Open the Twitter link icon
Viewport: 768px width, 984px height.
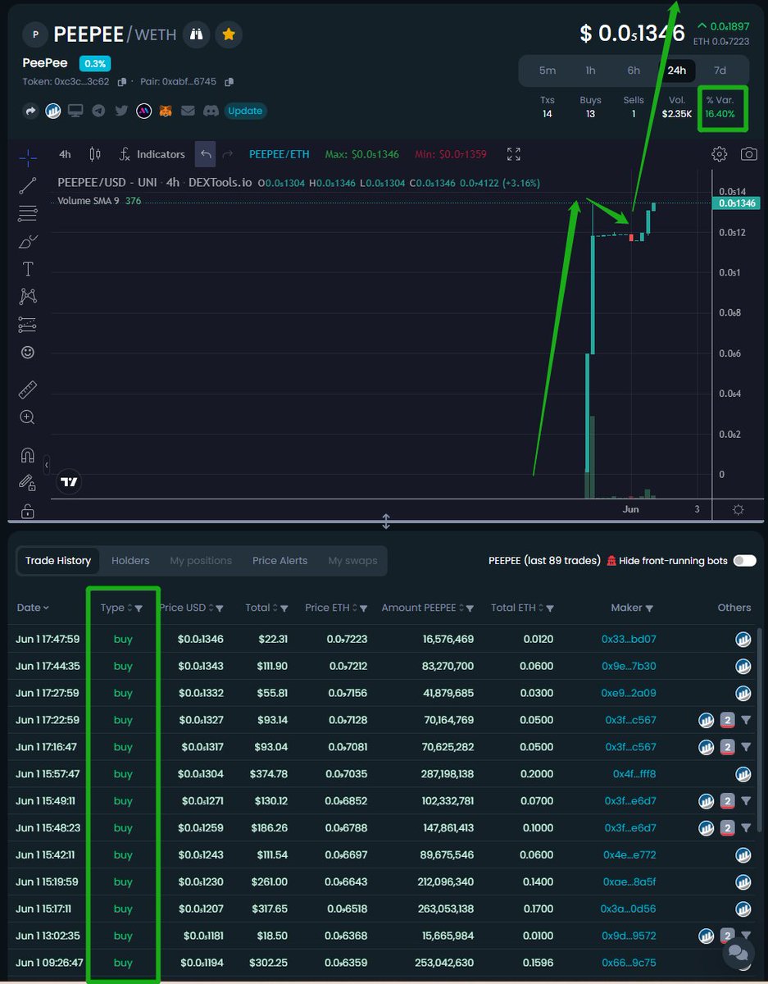click(121, 111)
